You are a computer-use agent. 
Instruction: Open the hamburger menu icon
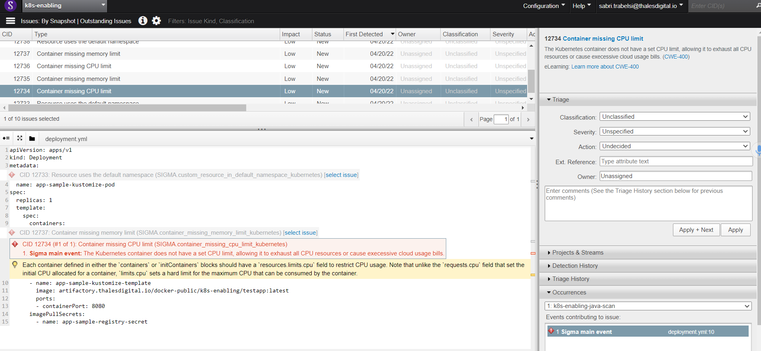pos(11,21)
